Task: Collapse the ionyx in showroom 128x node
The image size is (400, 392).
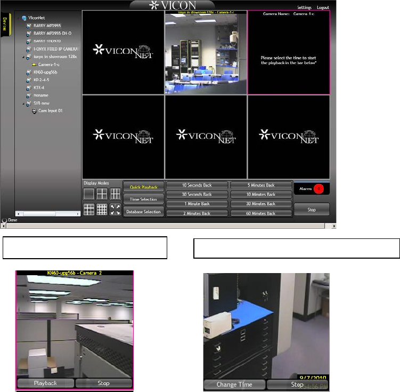Action: [x=23, y=57]
